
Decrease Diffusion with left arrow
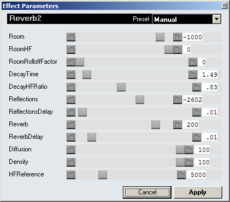coord(71,150)
